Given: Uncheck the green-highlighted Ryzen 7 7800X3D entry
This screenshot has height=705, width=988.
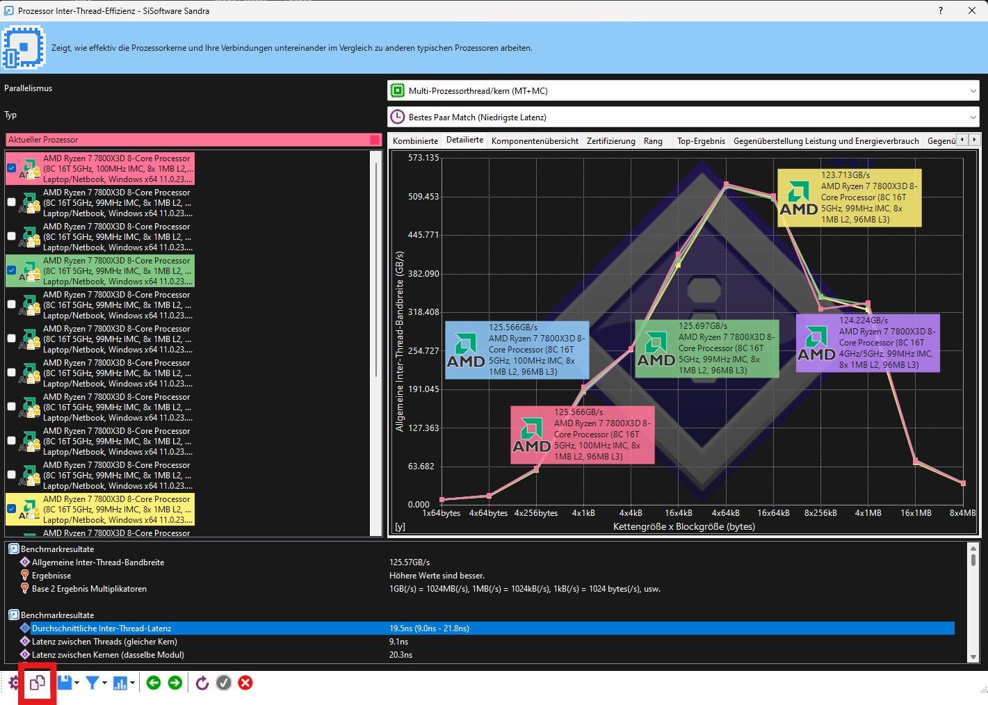Looking at the screenshot, I should pyautogui.click(x=11, y=270).
